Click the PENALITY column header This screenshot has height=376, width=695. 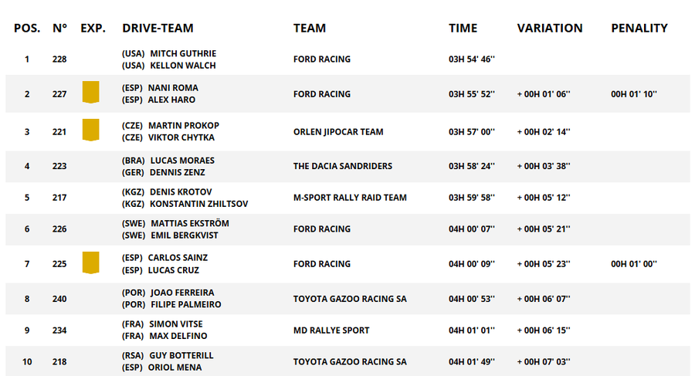(x=639, y=28)
